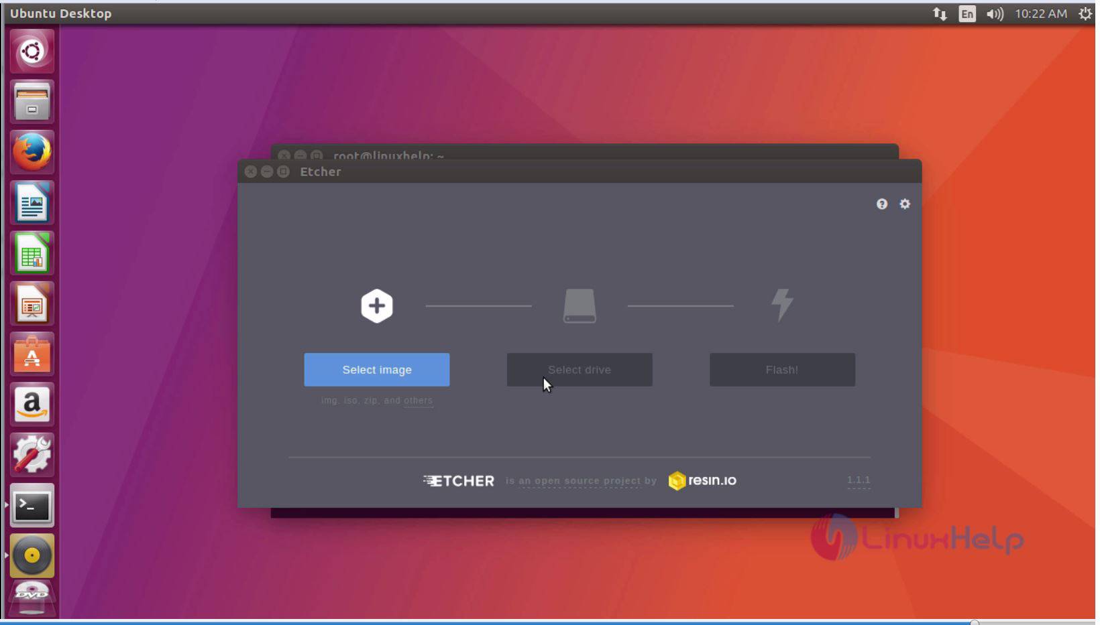
Task: Click the drive icon in Etcher
Action: click(x=580, y=306)
